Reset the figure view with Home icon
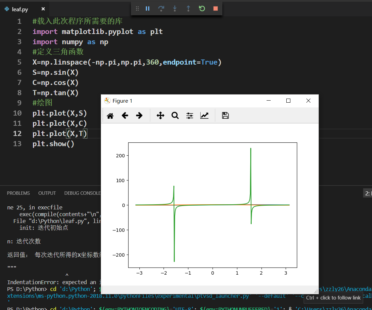372x310 pixels. tap(110, 116)
